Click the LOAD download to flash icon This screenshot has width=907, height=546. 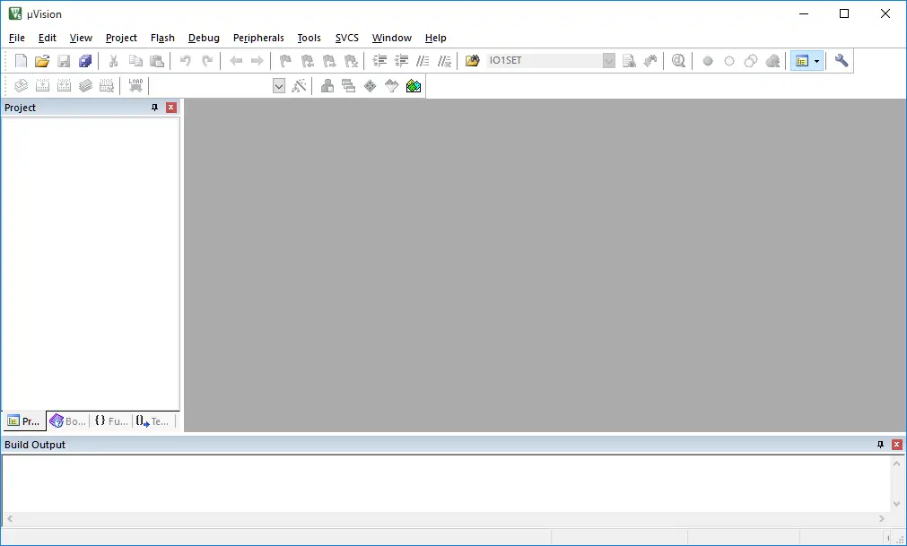pyautogui.click(x=135, y=86)
